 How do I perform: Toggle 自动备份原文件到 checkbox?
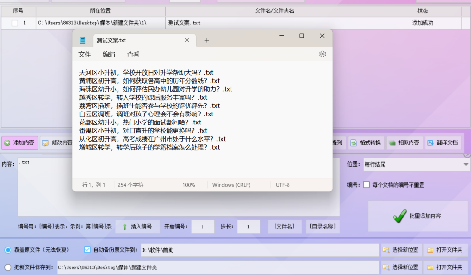tap(87, 249)
